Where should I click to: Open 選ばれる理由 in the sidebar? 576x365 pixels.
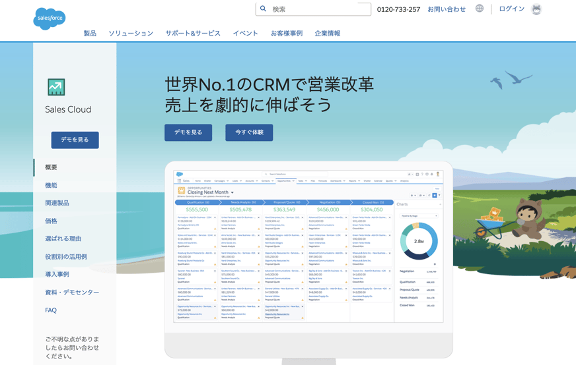click(63, 239)
